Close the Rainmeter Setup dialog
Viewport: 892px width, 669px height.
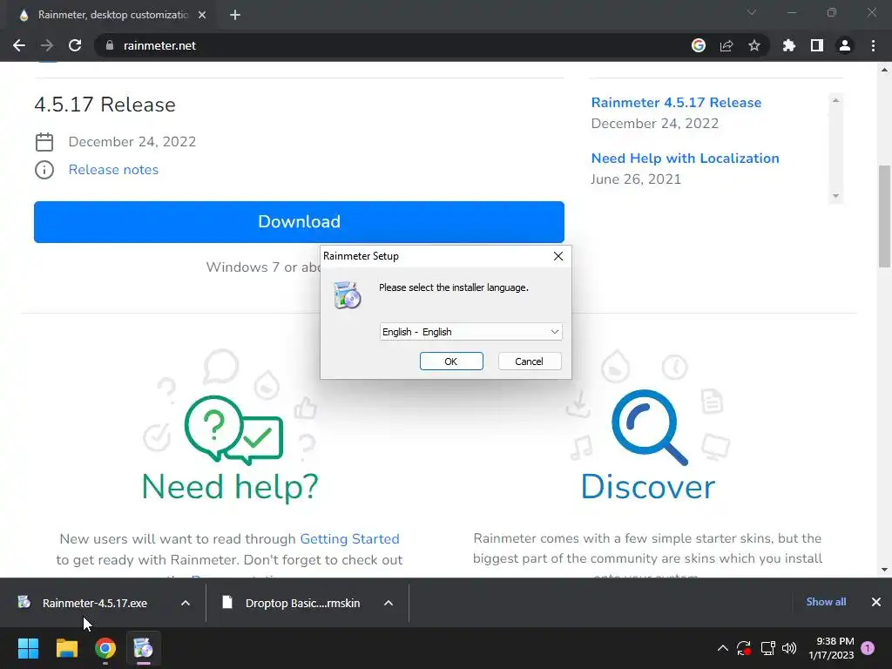pyautogui.click(x=558, y=256)
